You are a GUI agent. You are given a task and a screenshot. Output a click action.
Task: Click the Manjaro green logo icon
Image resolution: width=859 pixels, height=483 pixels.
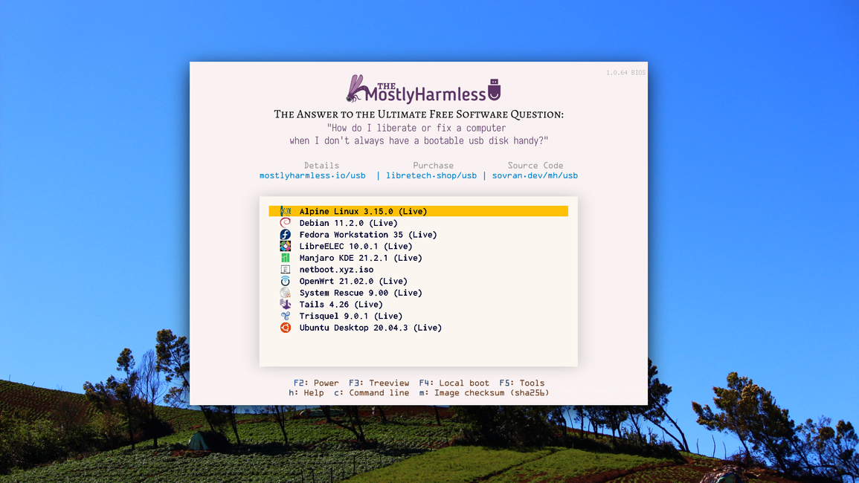click(286, 258)
